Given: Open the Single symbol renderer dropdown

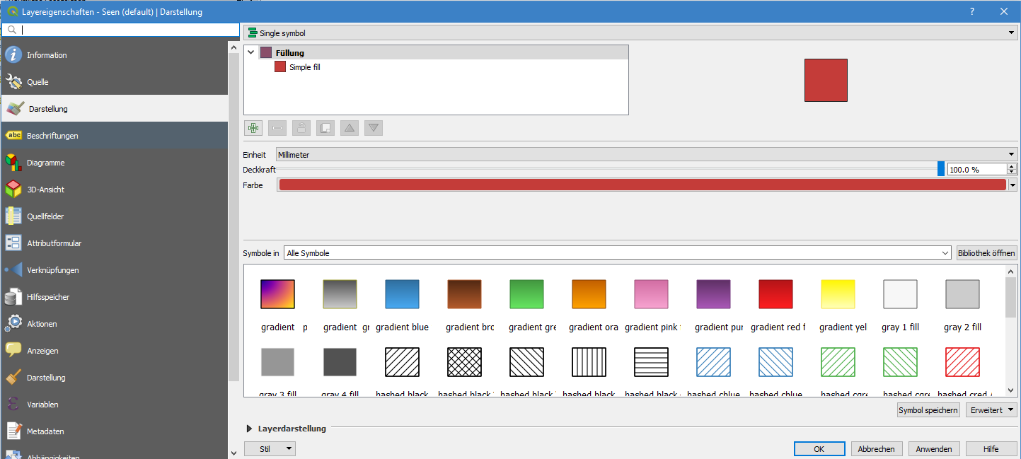Looking at the screenshot, I should point(630,33).
